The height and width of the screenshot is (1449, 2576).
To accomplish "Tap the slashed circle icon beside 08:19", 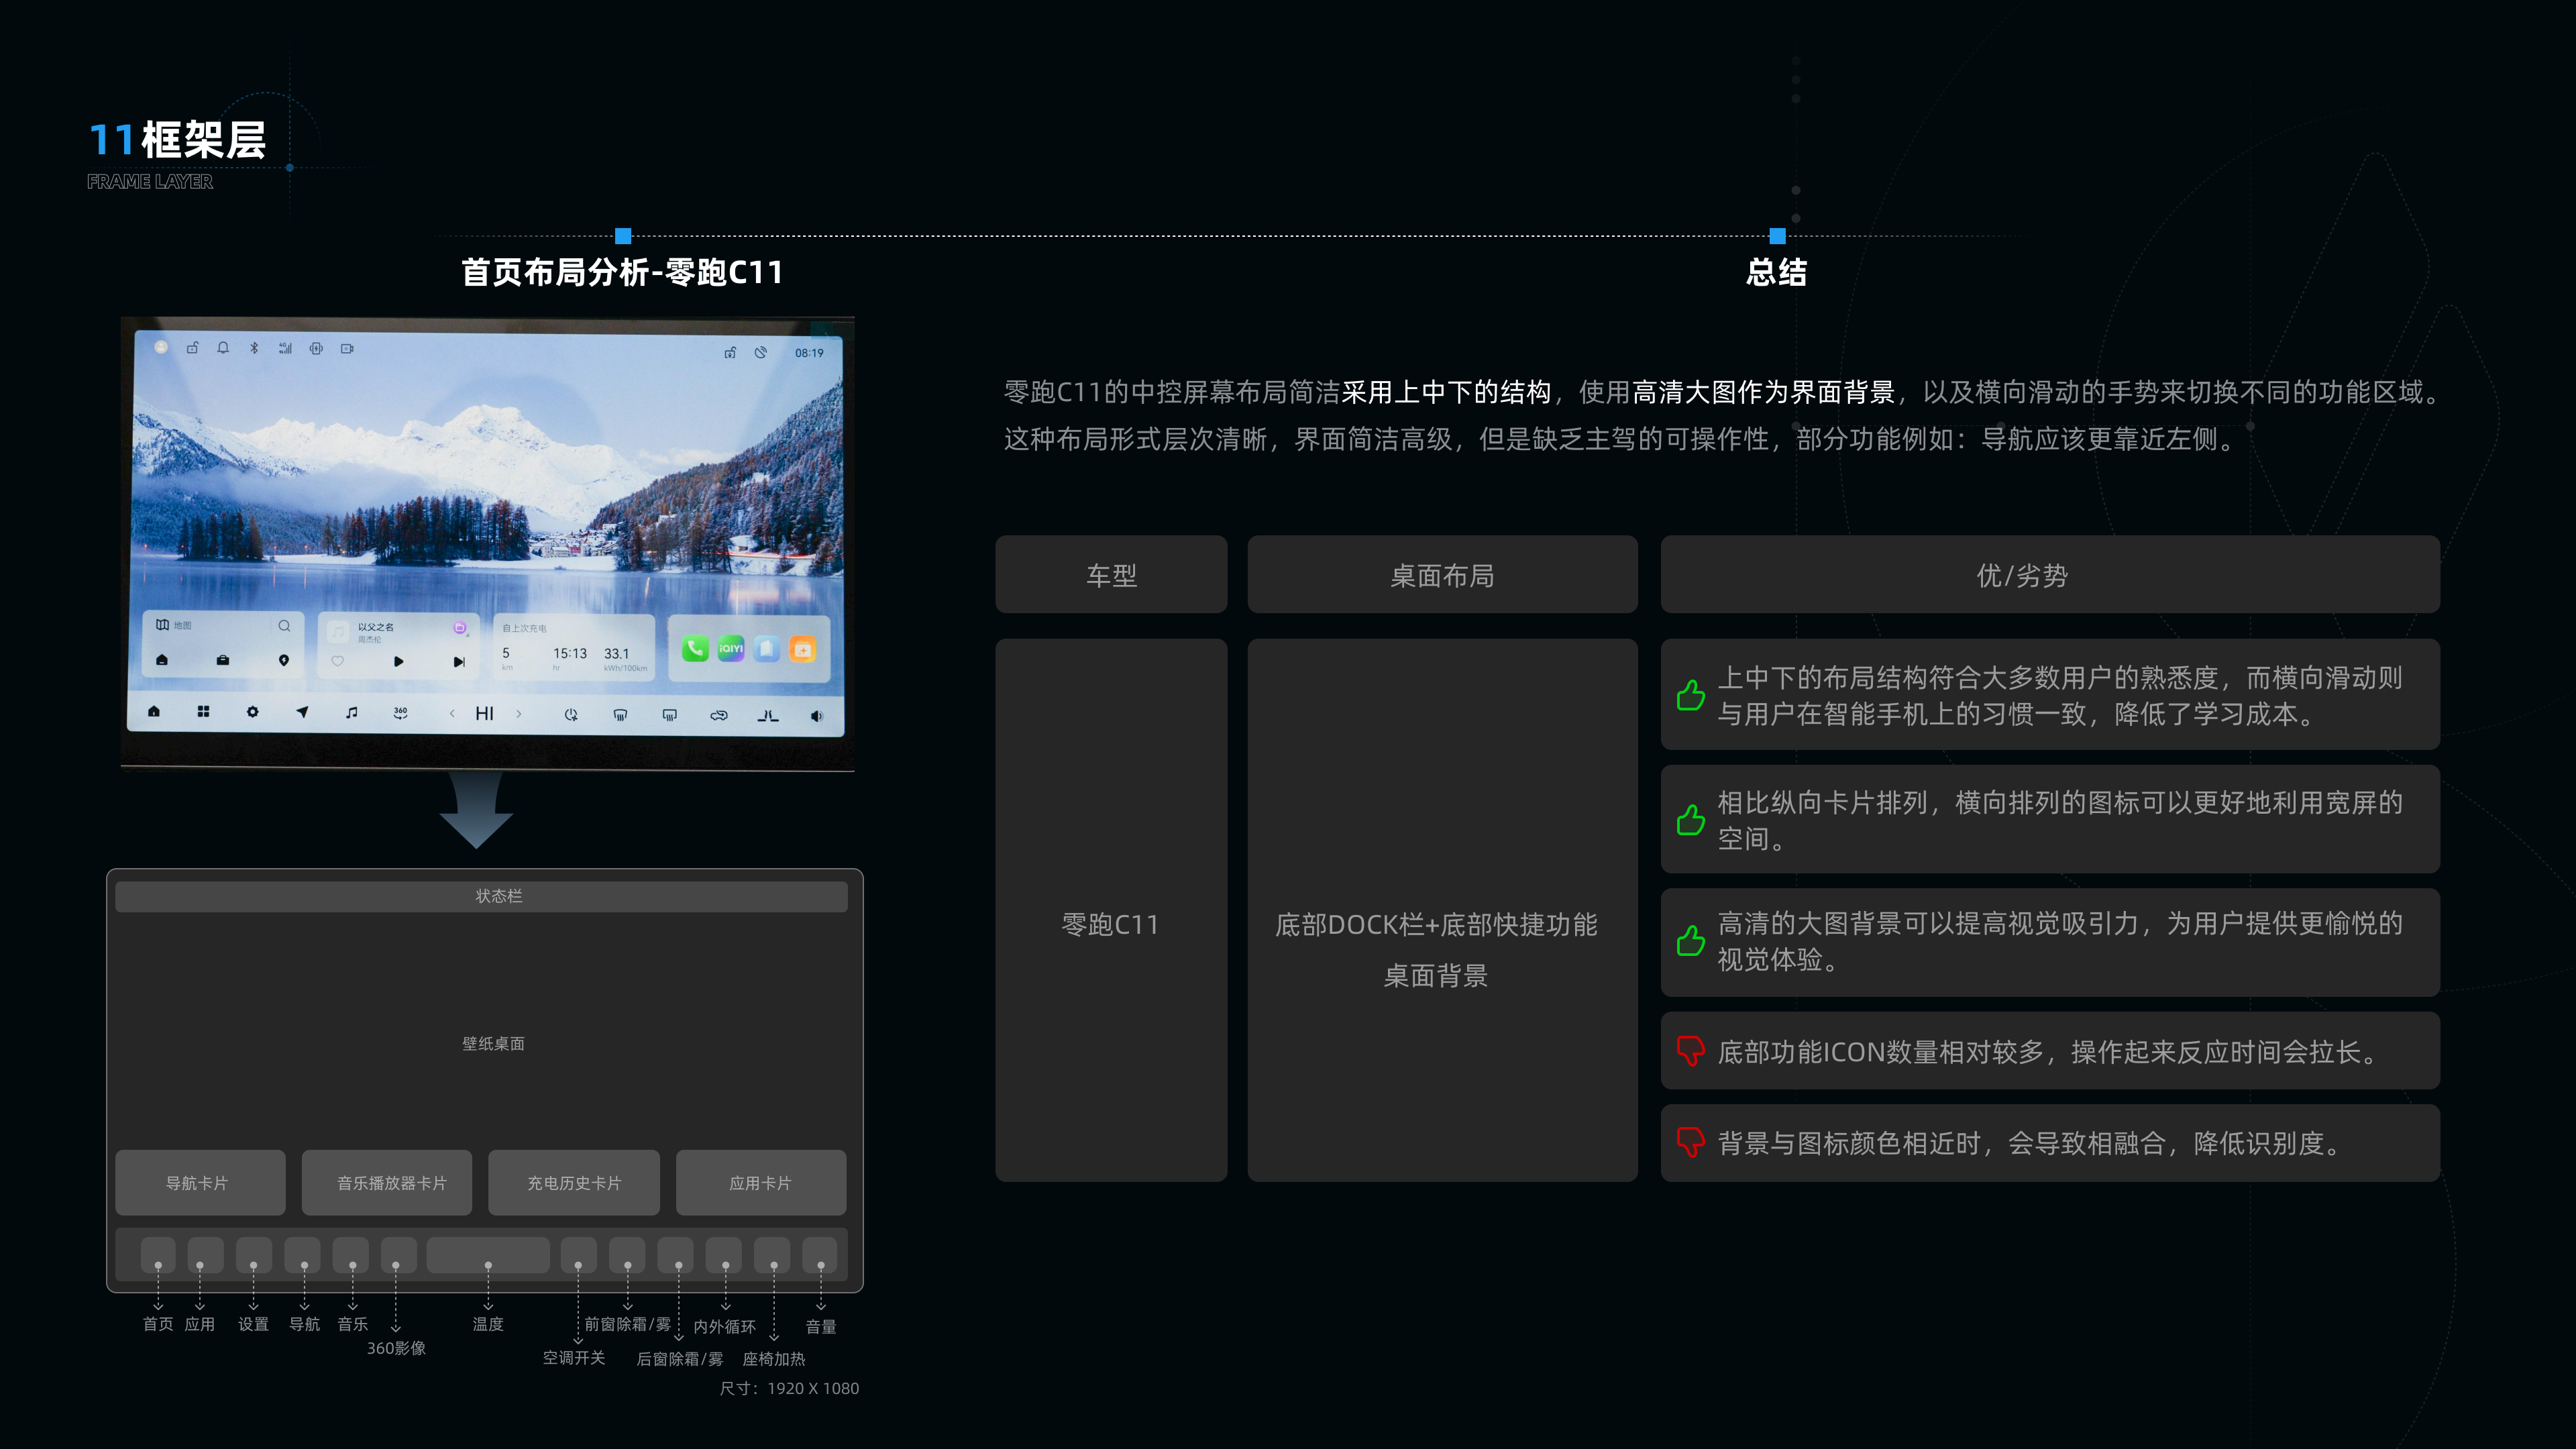I will 761,352.
